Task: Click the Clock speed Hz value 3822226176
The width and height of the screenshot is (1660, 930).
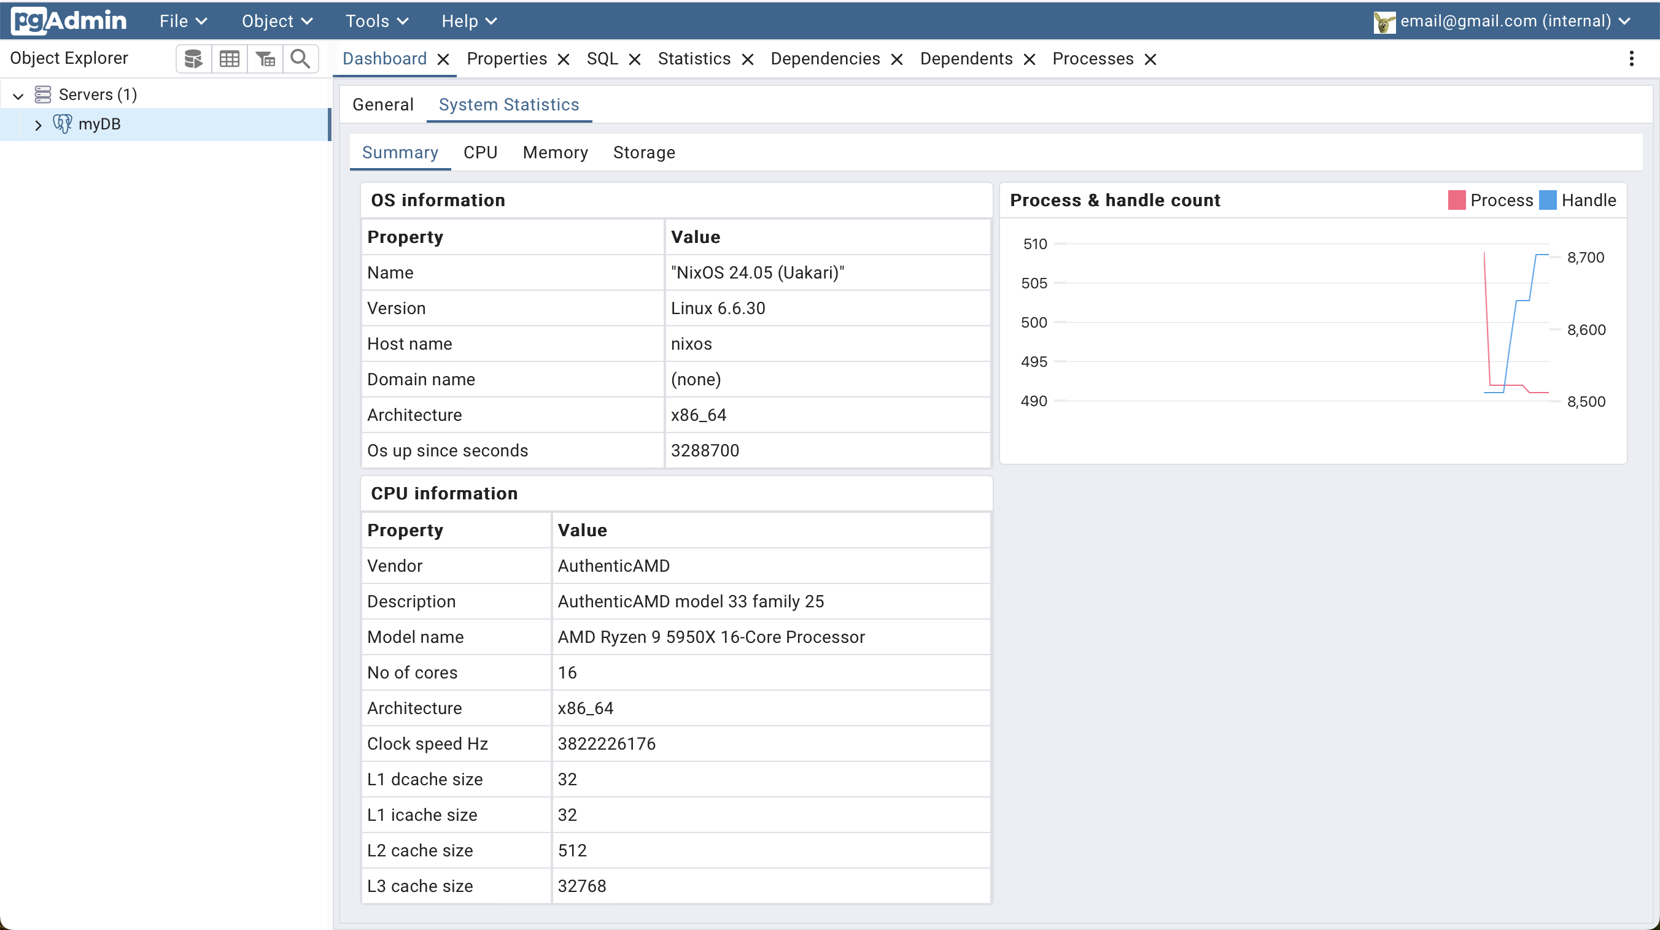Action: pos(607,744)
